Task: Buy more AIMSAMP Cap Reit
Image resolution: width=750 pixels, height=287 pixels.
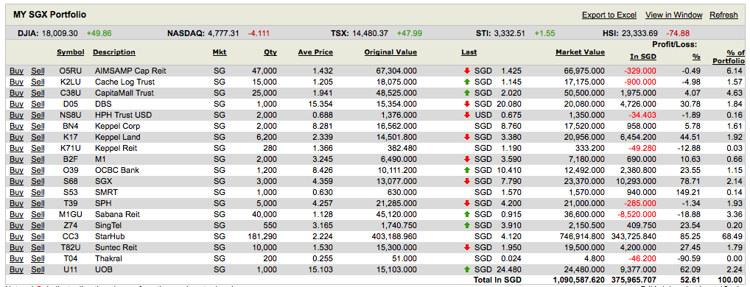Action: tap(16, 71)
